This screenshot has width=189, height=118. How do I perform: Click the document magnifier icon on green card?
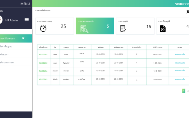pos(84,29)
